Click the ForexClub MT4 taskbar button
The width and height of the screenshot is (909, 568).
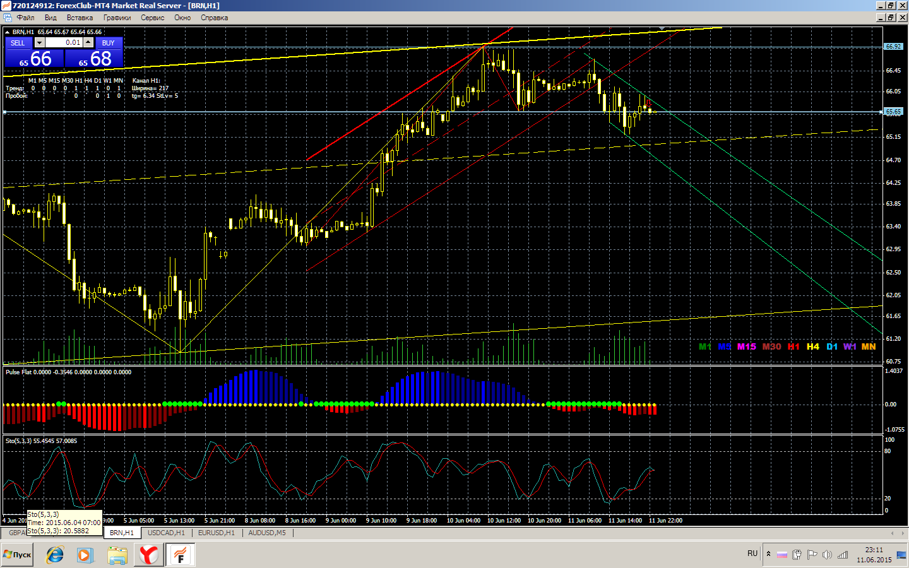(x=181, y=555)
